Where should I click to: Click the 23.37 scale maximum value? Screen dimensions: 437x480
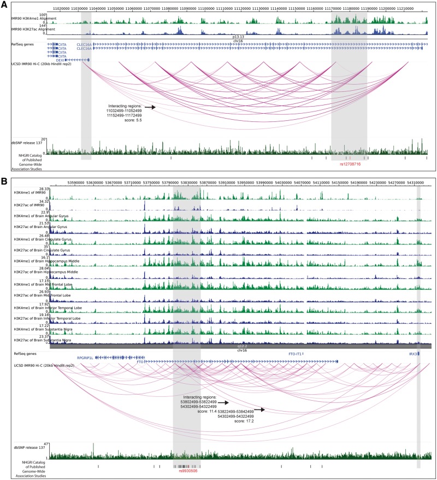point(44,336)
